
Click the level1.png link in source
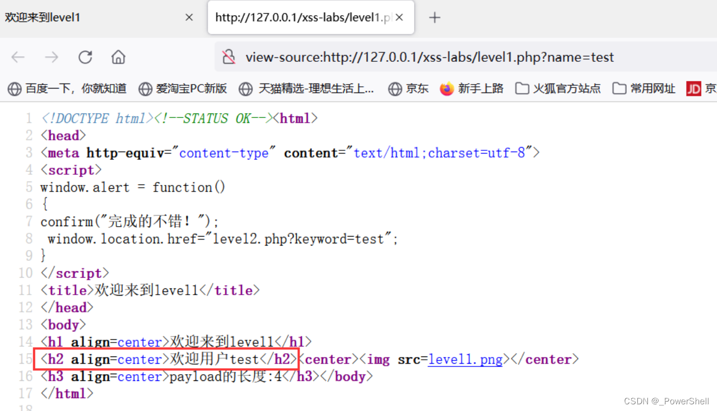tap(465, 360)
